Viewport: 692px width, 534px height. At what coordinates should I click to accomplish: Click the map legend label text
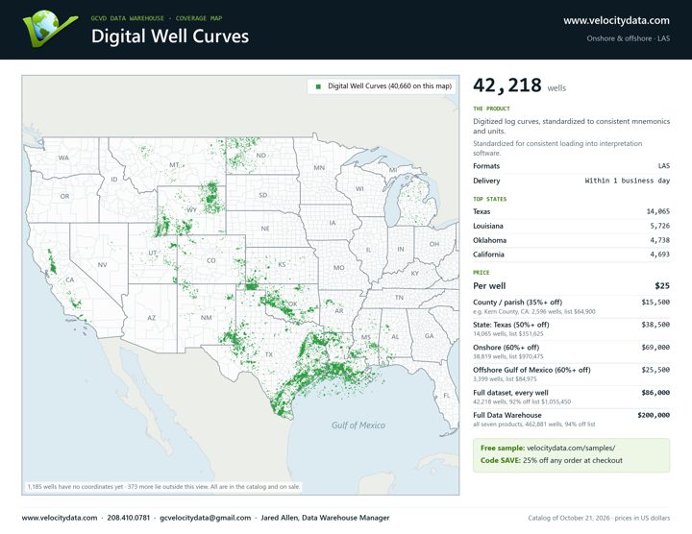pos(389,86)
